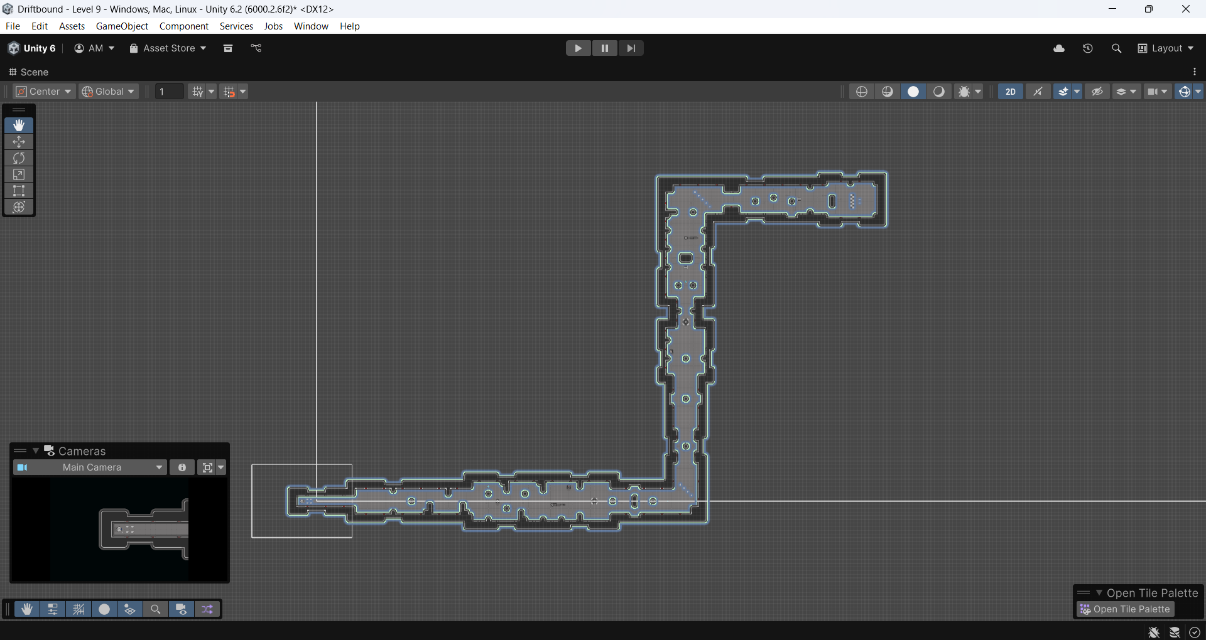Show Main Camera info button
The width and height of the screenshot is (1206, 640).
coord(182,467)
